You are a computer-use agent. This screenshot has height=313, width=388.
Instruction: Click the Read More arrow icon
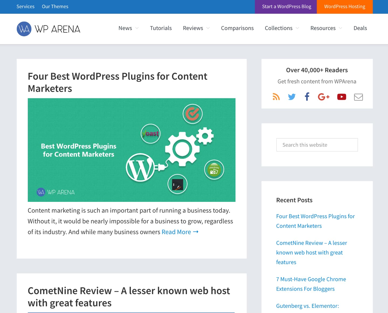(x=196, y=232)
